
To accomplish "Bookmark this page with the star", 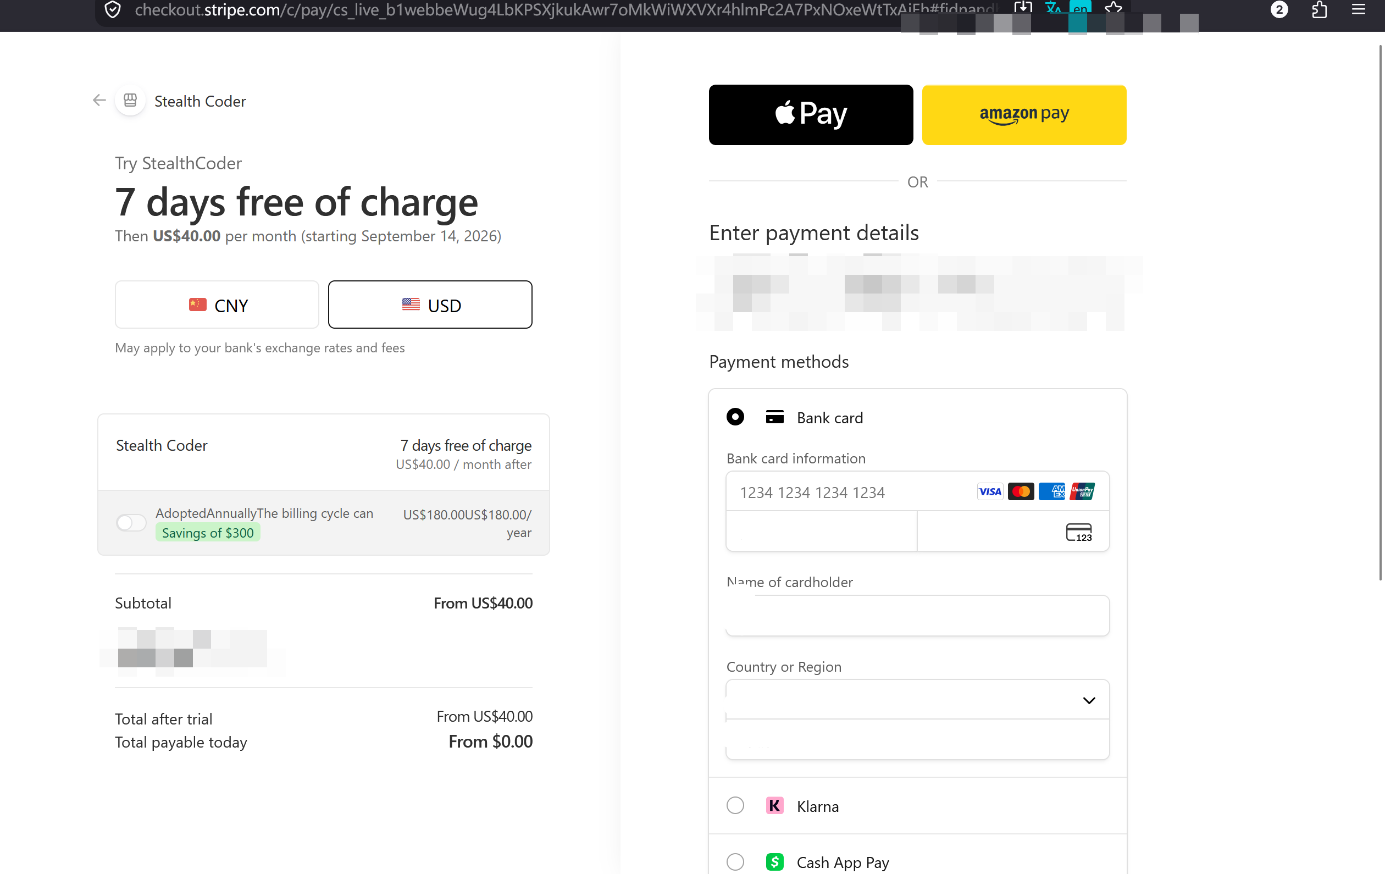I will tap(1113, 8).
